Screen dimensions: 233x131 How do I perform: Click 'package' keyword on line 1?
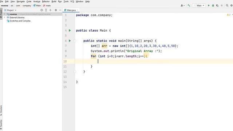tap(82, 15)
